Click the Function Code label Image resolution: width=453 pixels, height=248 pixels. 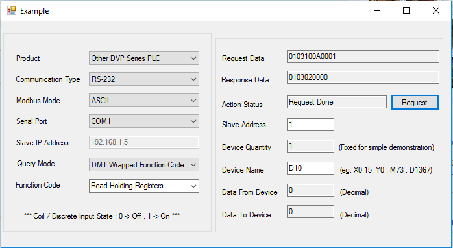click(x=38, y=185)
